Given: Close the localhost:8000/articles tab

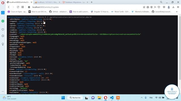Looking at the screenshot, I should (31, 2).
